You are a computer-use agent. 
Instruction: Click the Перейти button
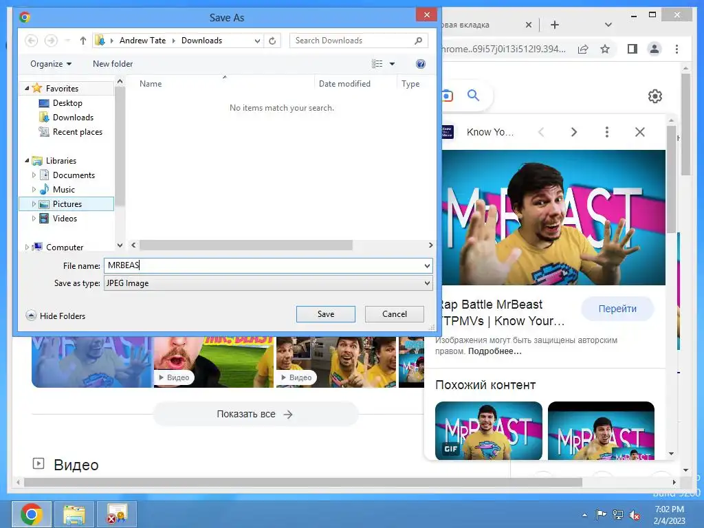(x=617, y=309)
